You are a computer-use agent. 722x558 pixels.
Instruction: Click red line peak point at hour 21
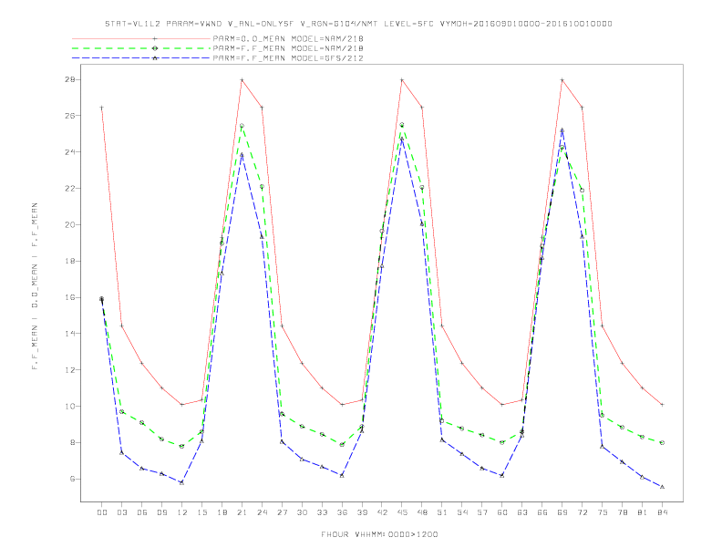(242, 79)
